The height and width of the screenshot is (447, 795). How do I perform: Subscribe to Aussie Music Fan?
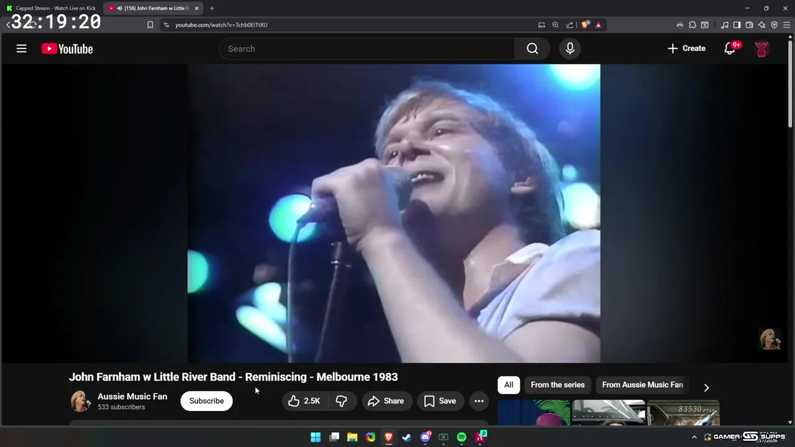click(x=207, y=401)
